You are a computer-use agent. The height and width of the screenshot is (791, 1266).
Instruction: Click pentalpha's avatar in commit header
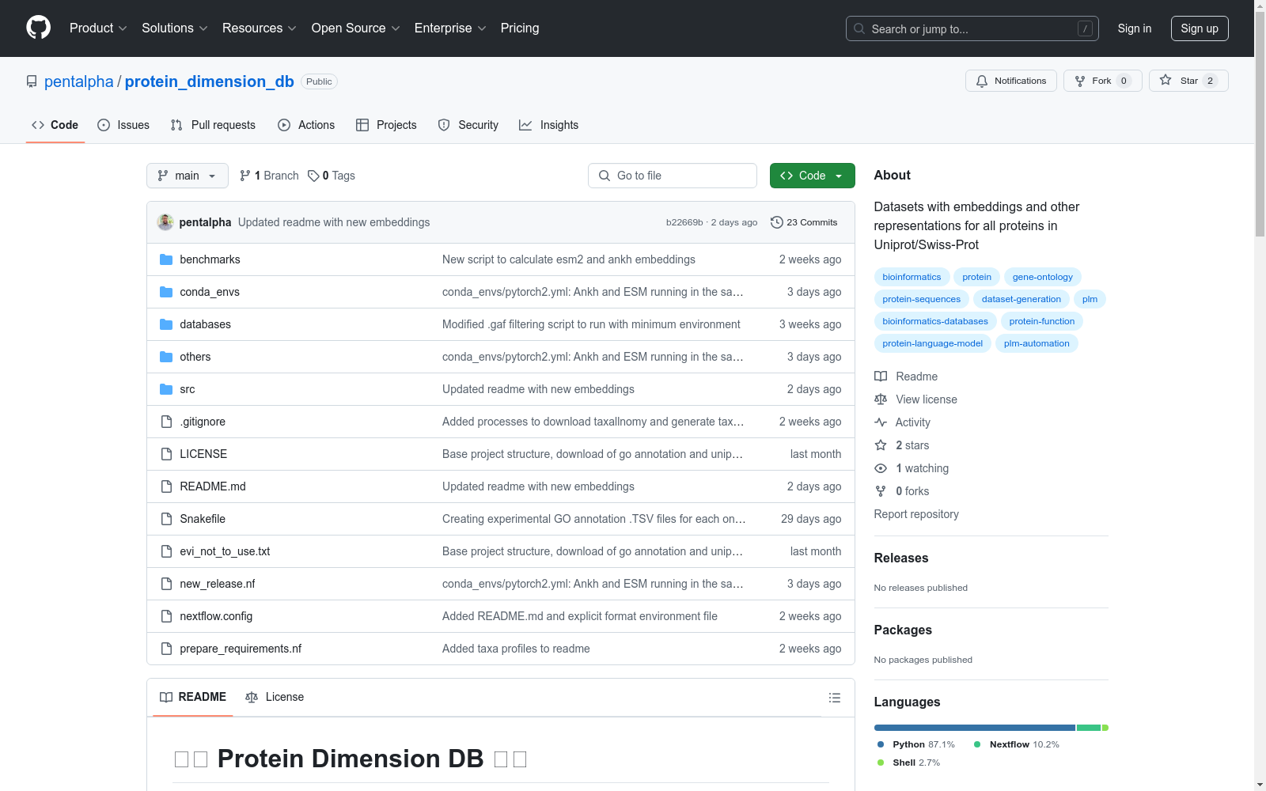pyautogui.click(x=165, y=222)
